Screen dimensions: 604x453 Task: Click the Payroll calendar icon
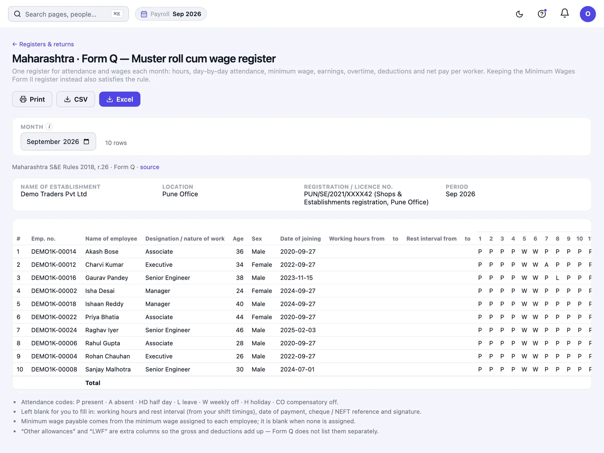[144, 14]
